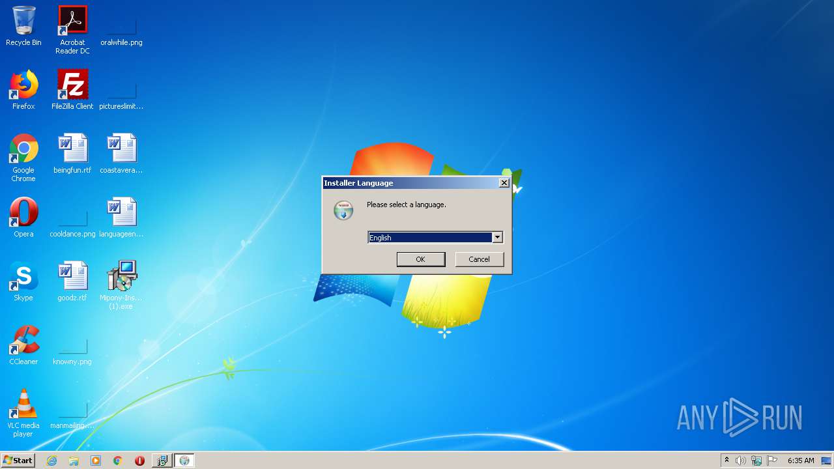Open the Start menu
The height and width of the screenshot is (469, 834).
pyautogui.click(x=18, y=461)
